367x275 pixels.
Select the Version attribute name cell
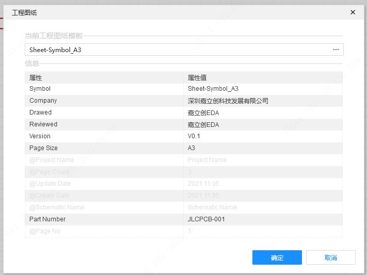[104, 136]
